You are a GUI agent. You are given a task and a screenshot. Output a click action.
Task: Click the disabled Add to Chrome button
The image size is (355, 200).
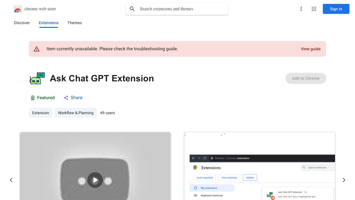[x=306, y=78]
